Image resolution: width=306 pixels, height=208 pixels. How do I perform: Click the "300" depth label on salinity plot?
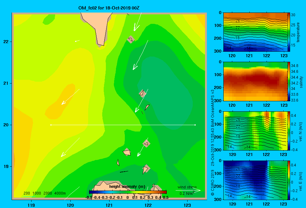click(218, 101)
